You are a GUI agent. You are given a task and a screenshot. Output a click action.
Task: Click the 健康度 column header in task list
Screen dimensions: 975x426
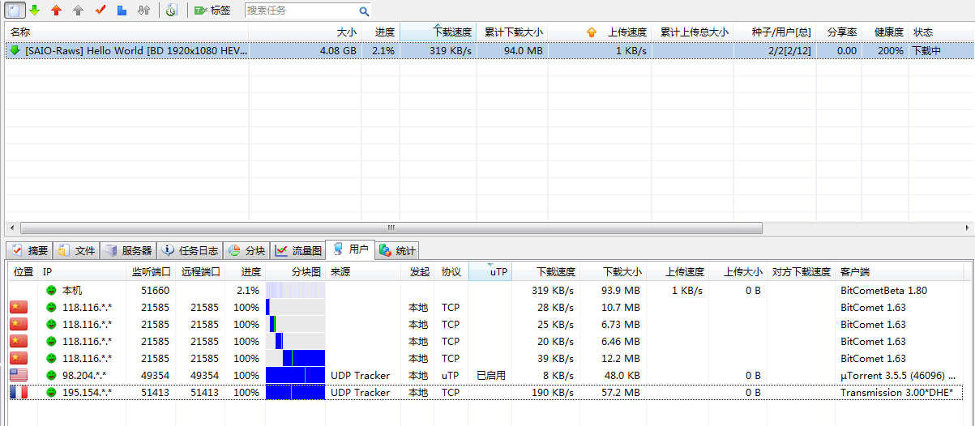coord(887,32)
